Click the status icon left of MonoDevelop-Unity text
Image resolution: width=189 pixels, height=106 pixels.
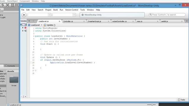83,15
